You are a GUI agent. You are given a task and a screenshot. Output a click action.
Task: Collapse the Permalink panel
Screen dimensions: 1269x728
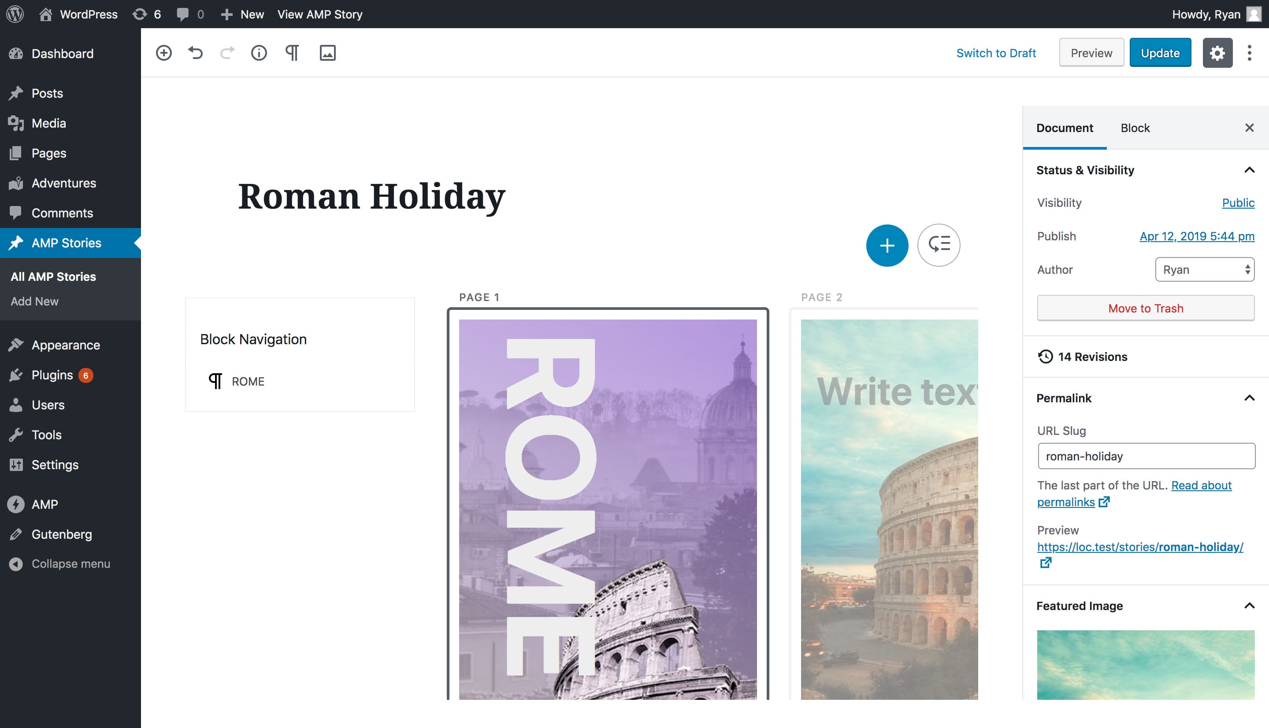(x=1249, y=398)
